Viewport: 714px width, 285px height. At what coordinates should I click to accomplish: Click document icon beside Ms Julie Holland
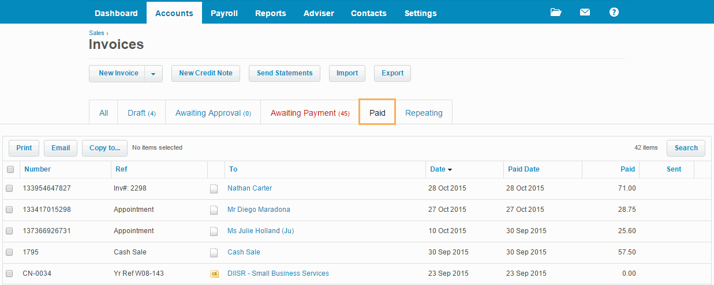[x=214, y=231]
